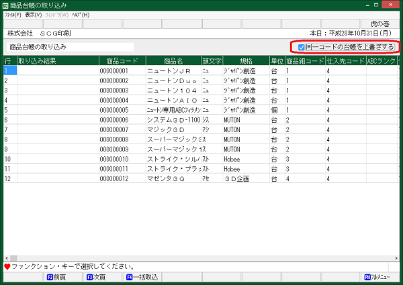Click the 商品コード column header

tap(122, 61)
